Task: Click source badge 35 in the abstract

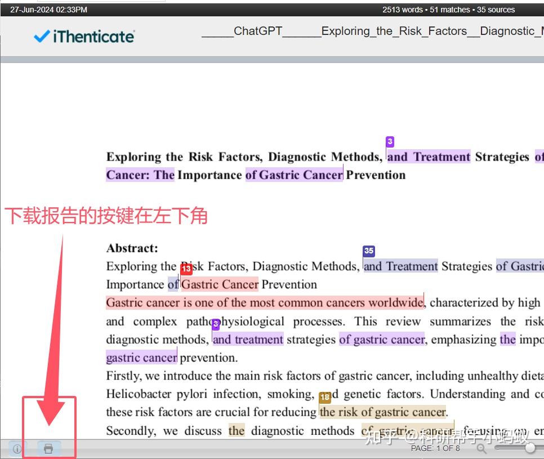Action: 369,251
